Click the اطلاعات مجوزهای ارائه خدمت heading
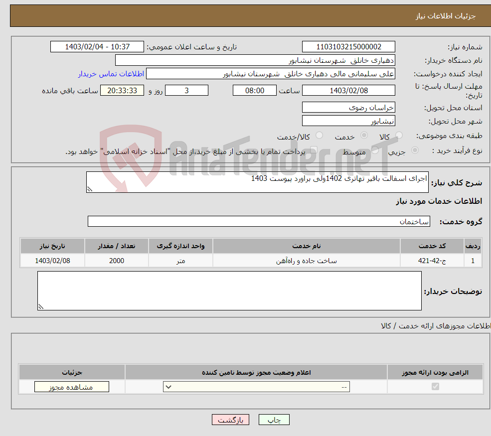Image resolution: width=491 pixels, height=436 pixels. pyautogui.click(x=436, y=326)
